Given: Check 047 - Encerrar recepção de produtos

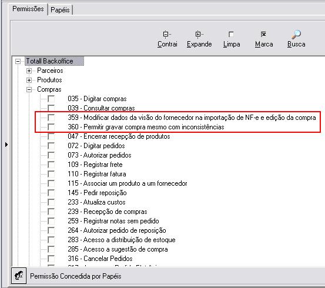Looking at the screenshot, I should click(51, 136).
